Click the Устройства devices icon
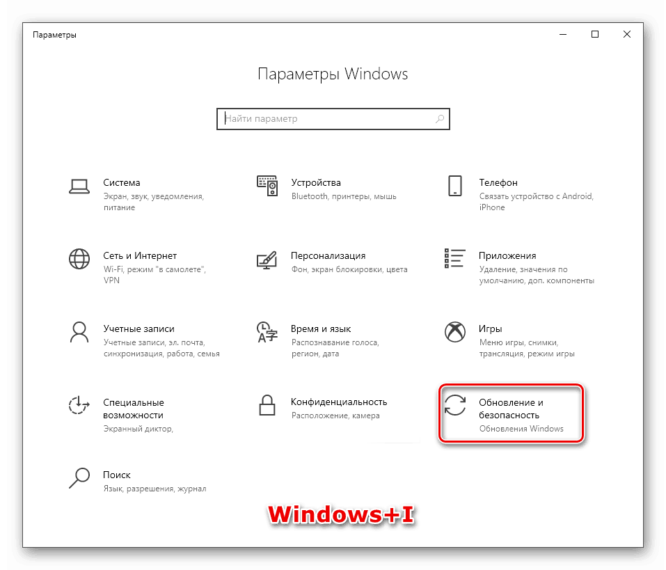Viewport: 666px width, 570px height. click(267, 186)
